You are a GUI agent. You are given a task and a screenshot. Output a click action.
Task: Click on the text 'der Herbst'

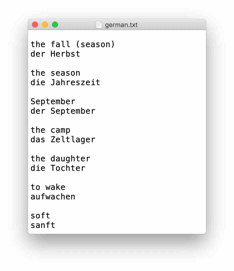[55, 54]
